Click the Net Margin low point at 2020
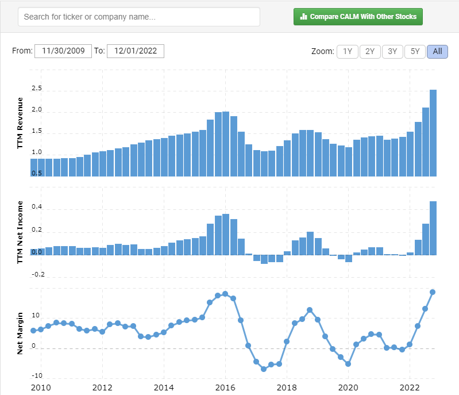The height and width of the screenshot is (395, 459). 348,364
